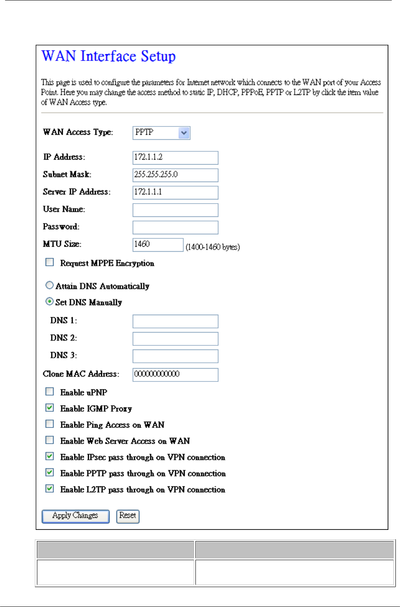Select the MTU Size field
This screenshot has height=607, width=400.
[158, 245]
